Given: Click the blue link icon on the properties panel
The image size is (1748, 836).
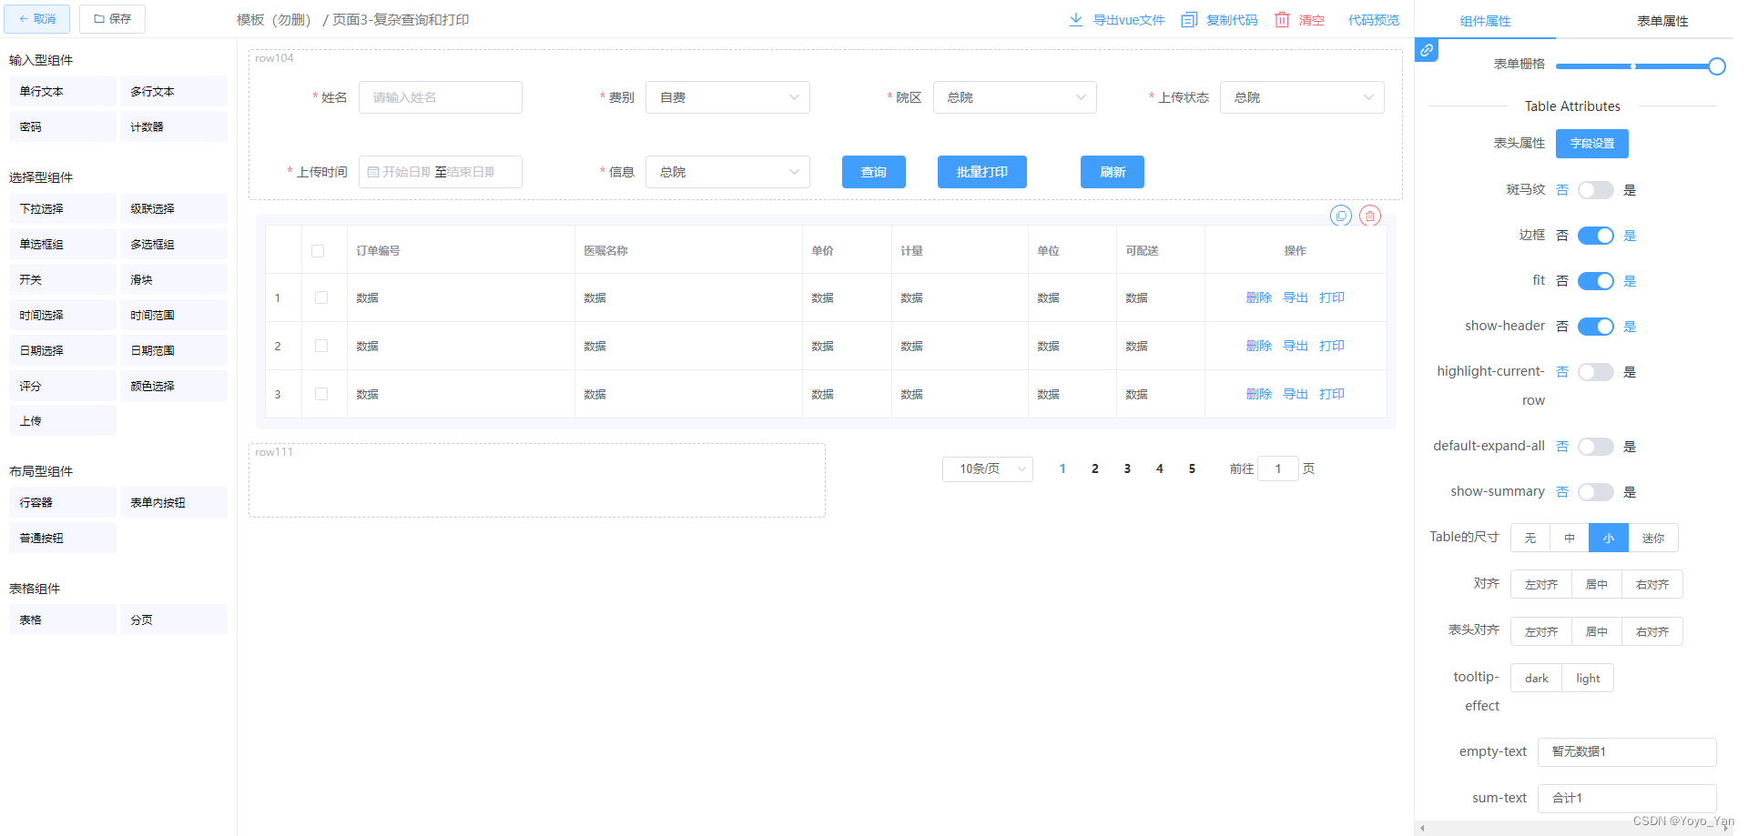Looking at the screenshot, I should (1427, 50).
